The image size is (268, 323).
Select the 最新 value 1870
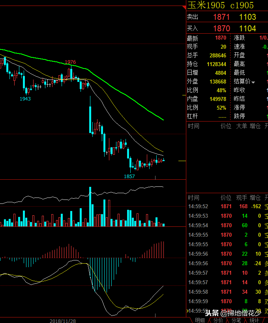coord(221,38)
